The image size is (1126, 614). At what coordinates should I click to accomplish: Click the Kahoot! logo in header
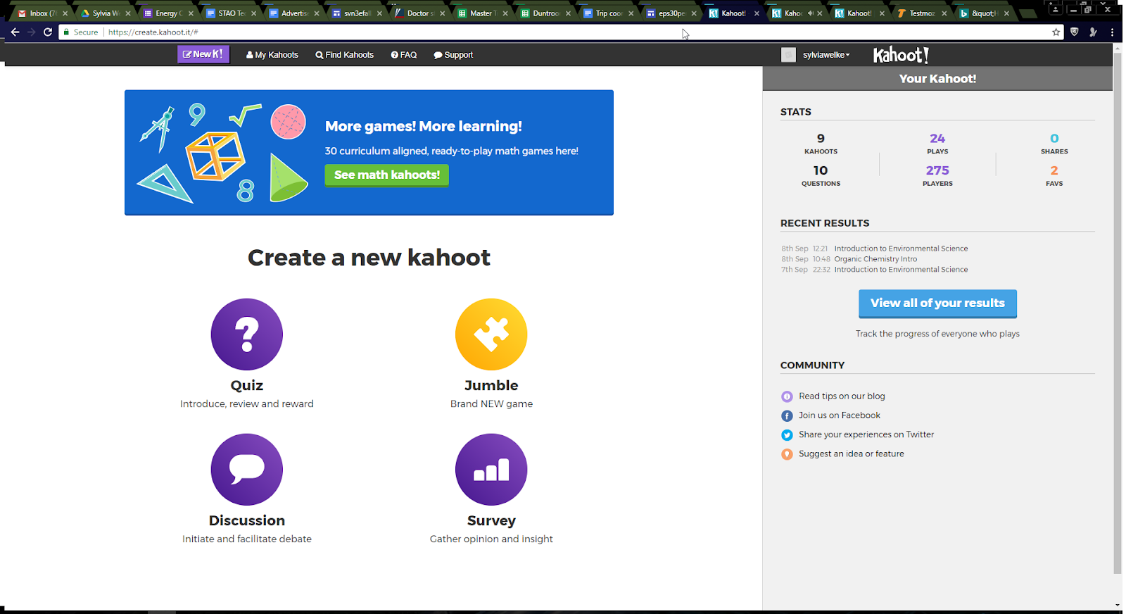tap(902, 55)
